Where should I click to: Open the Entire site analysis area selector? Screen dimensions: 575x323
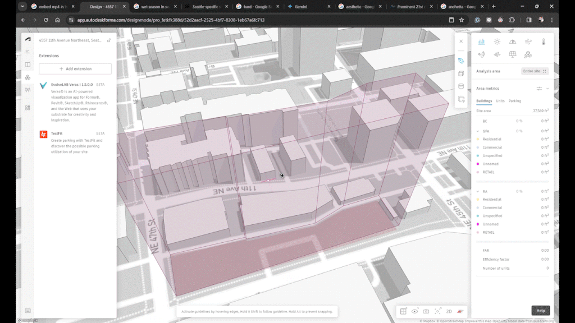535,71
